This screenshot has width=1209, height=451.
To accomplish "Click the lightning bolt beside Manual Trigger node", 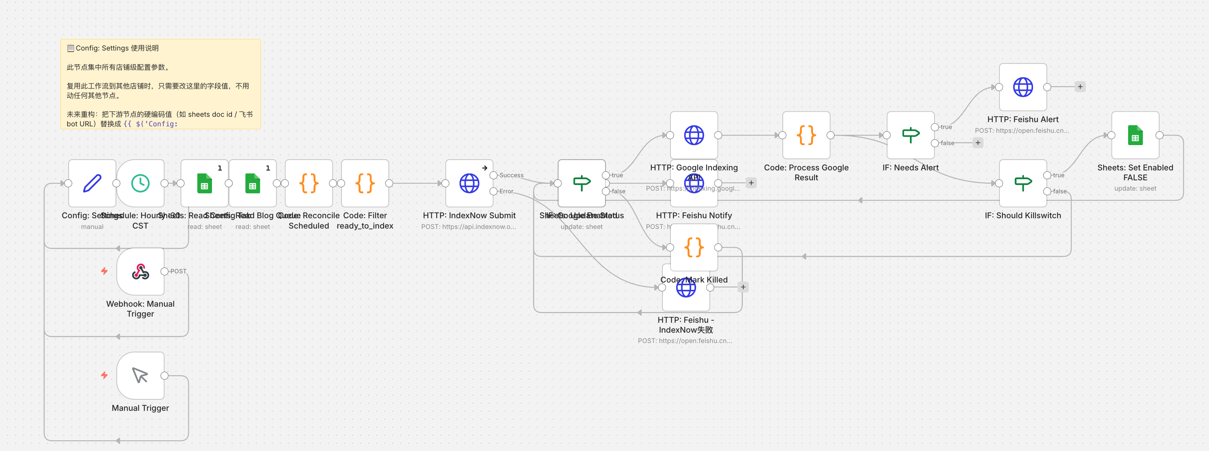I will 104,375.
